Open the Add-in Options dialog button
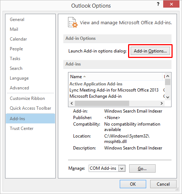This screenshot has height=194, width=182. (150, 51)
